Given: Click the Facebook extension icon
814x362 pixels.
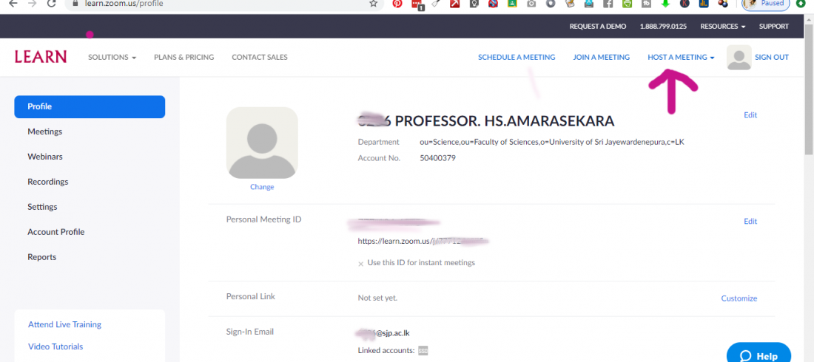Looking at the screenshot, I should [608, 3].
